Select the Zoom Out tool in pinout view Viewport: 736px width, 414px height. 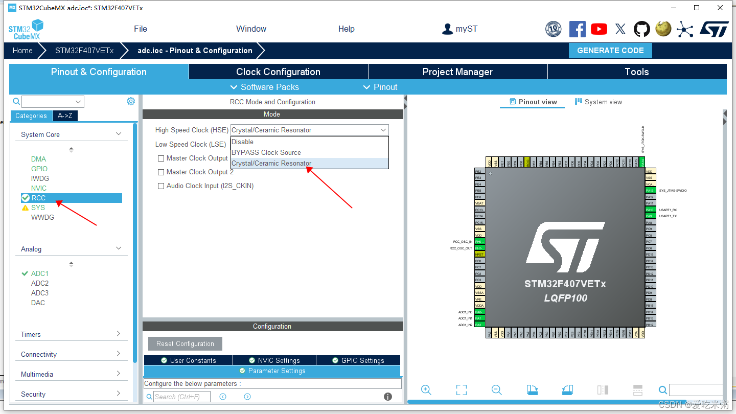point(496,389)
